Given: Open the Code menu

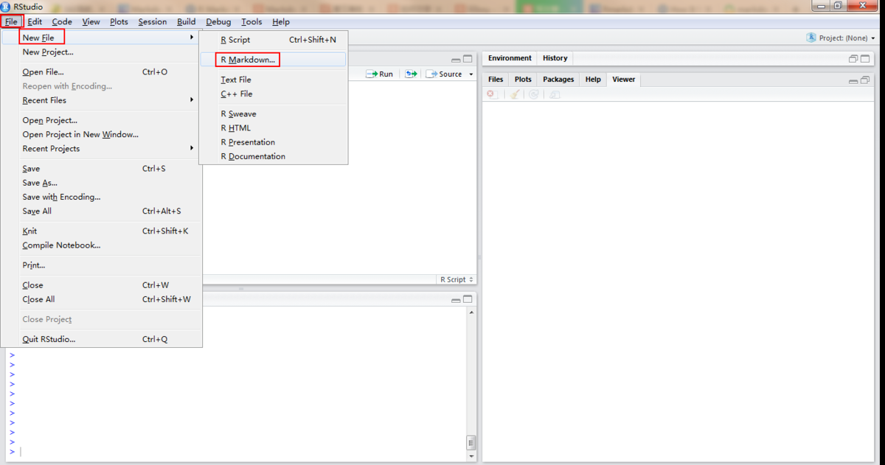Looking at the screenshot, I should (62, 21).
